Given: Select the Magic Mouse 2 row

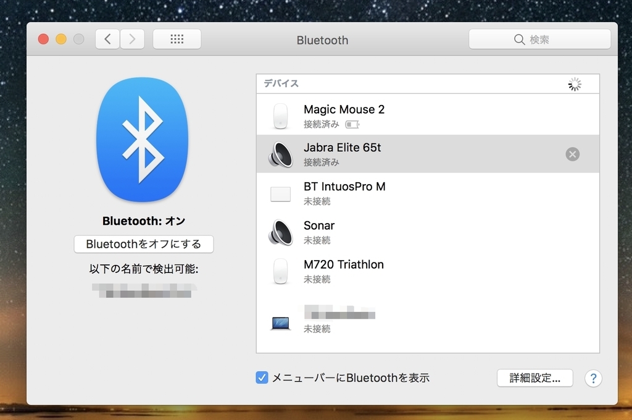Looking at the screenshot, I should (428, 115).
